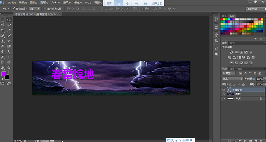This screenshot has height=142, width=266.
Task: Toggle filter for pixel layers
Action: pos(241,73)
